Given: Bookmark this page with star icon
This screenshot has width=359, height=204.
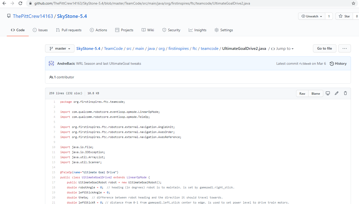Looking at the screenshot, I should pos(353,4).
